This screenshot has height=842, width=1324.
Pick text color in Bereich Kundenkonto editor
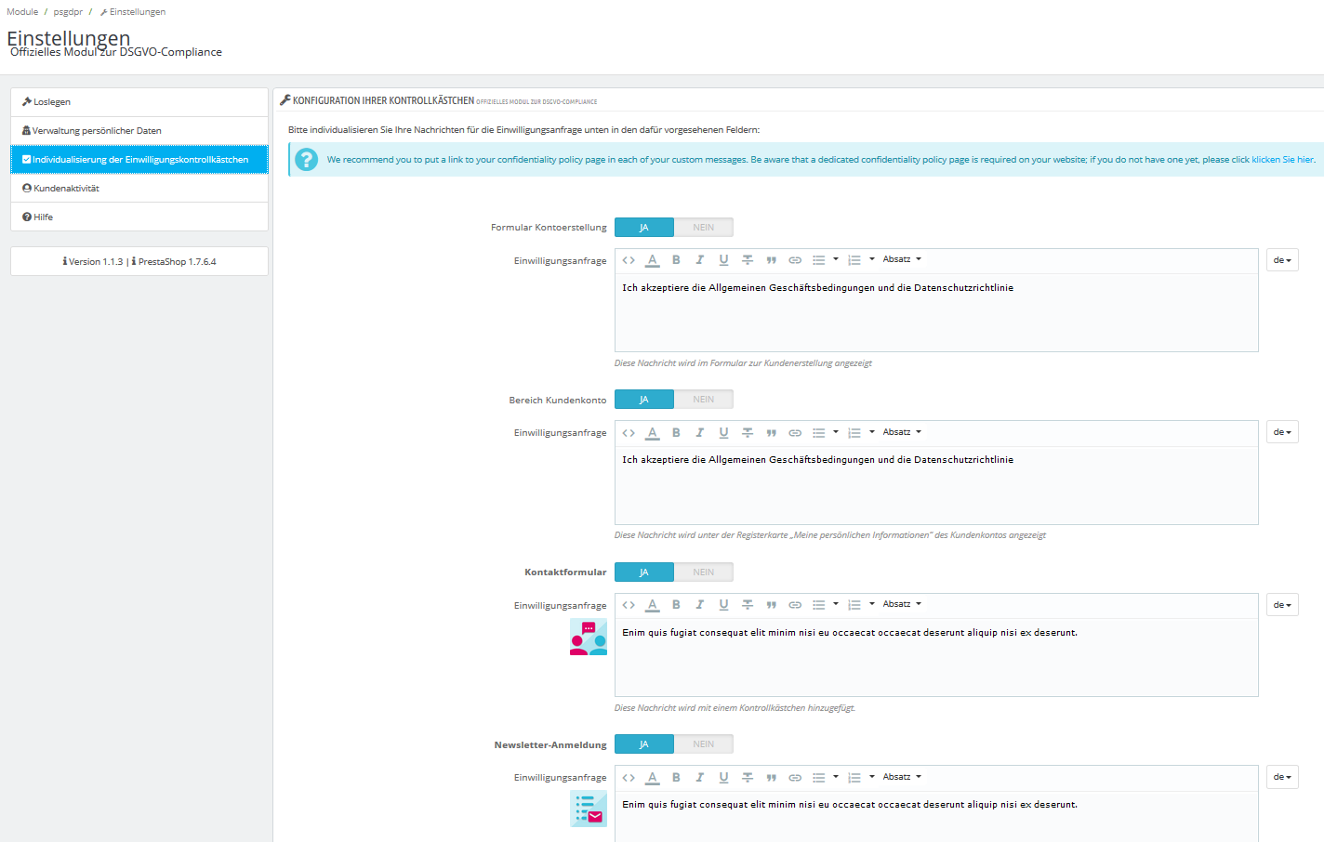tap(653, 432)
